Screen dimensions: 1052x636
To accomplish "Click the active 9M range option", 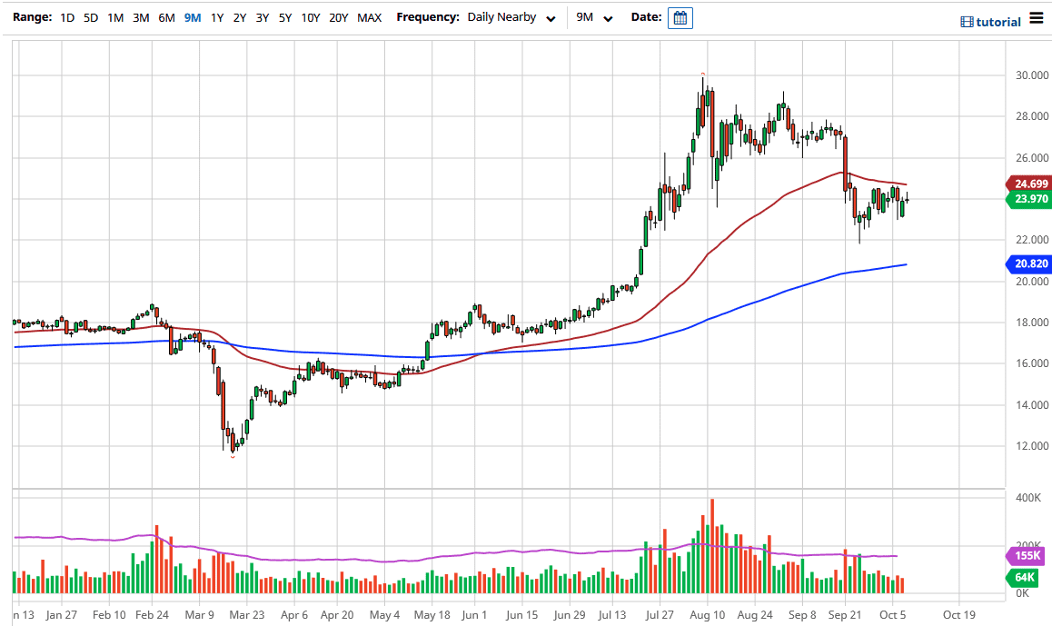I will point(192,18).
